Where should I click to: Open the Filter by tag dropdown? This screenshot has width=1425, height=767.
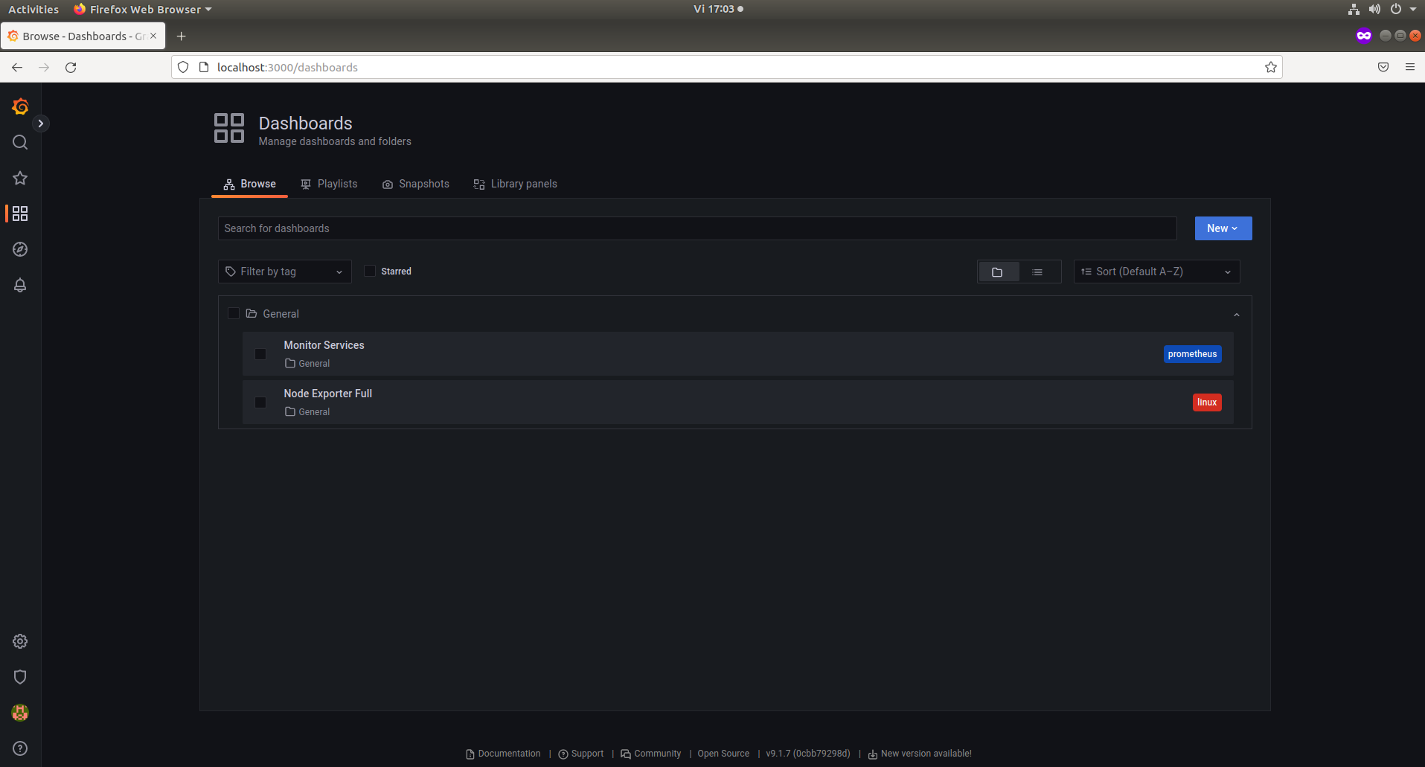284,271
